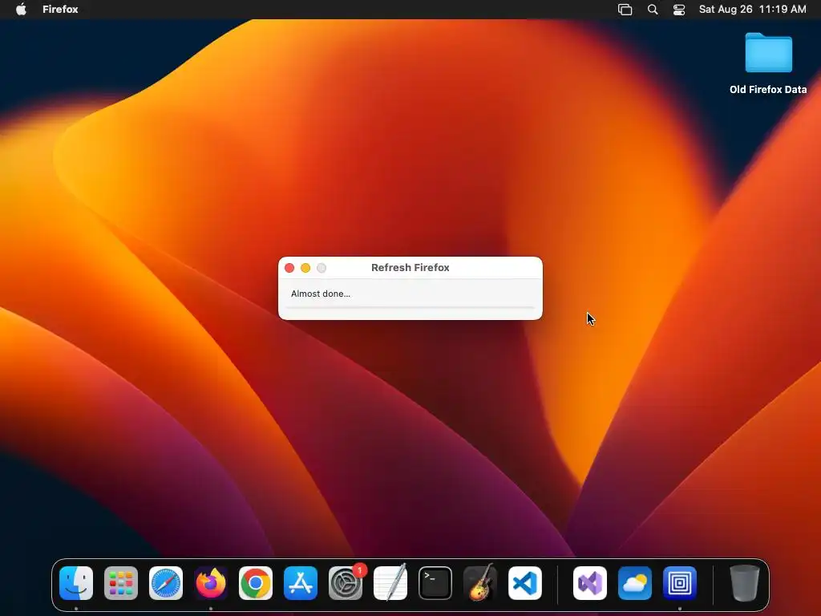
Task: Open Finder from the dock
Action: pyautogui.click(x=76, y=583)
